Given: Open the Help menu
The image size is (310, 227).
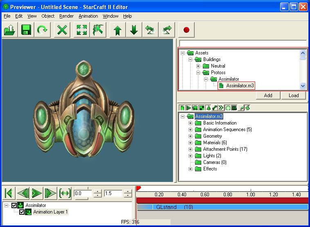Looking at the screenshot, I should pos(128,16).
